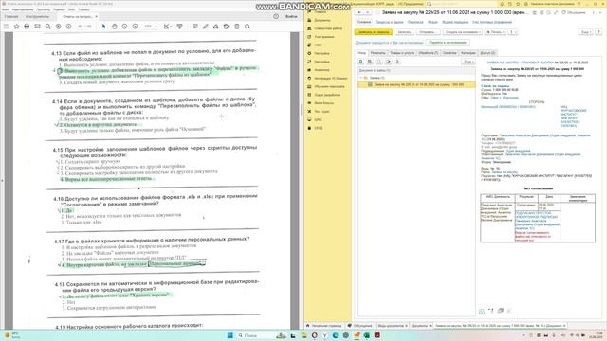Add a comment note with speech bubble icon
Image resolution: width=607 pixels, height=341 pixels.
[194, 27]
